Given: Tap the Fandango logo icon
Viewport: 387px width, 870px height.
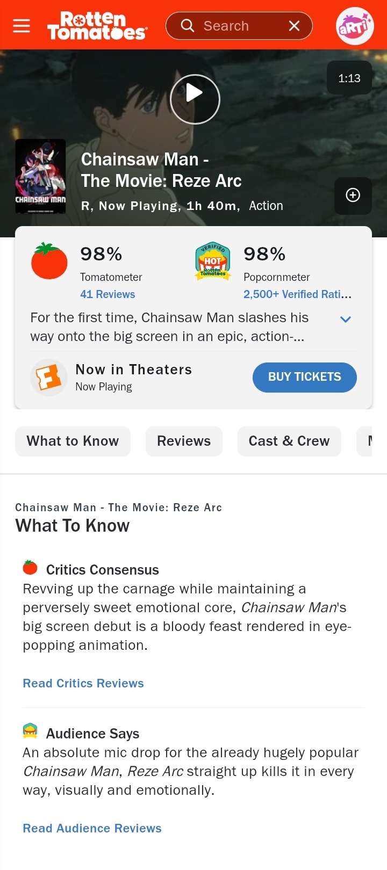Looking at the screenshot, I should (48, 377).
